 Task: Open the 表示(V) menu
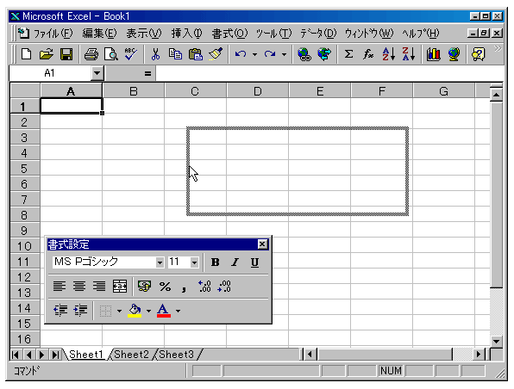point(143,34)
